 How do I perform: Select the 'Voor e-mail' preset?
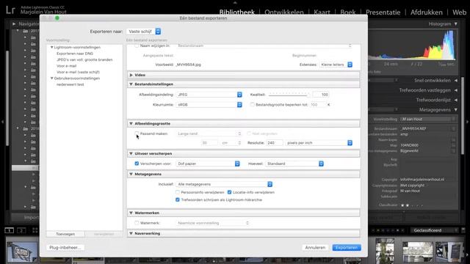(67, 66)
